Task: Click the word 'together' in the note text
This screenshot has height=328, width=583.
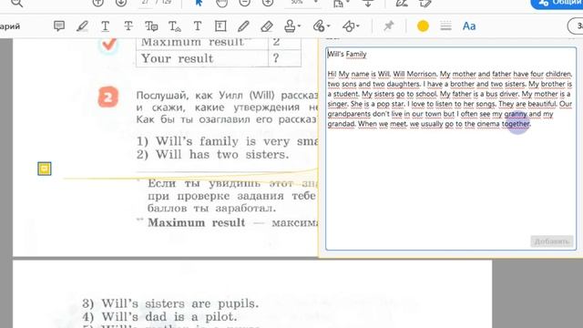Action: 516,124
